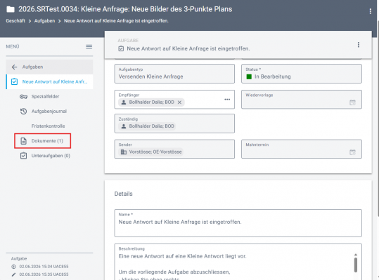Click the created timestamp 02.06.2026 15:34
The height and width of the screenshot is (280, 379).
44,267
